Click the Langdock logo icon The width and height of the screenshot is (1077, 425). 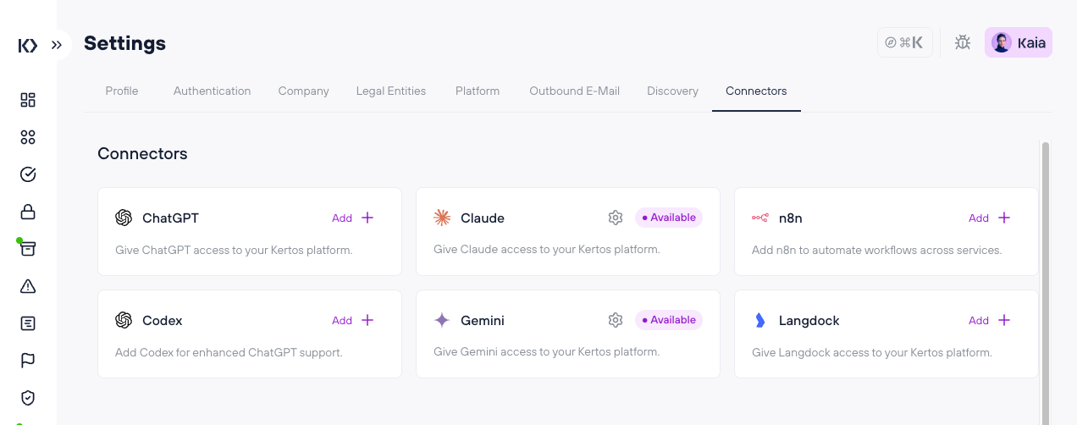(x=759, y=320)
